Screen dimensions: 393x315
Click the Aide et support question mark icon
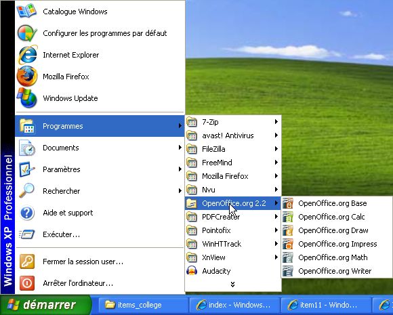point(27,213)
